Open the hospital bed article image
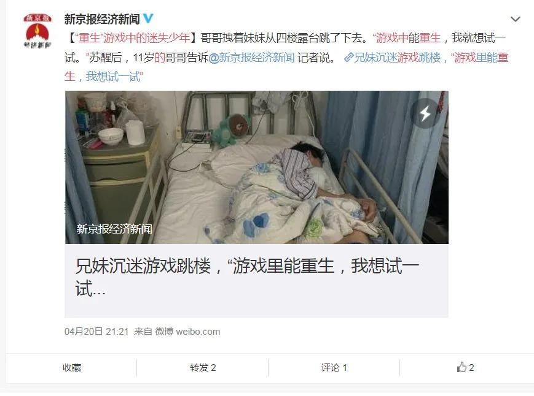Image resolution: width=534 pixels, height=396 pixels. pos(256,167)
